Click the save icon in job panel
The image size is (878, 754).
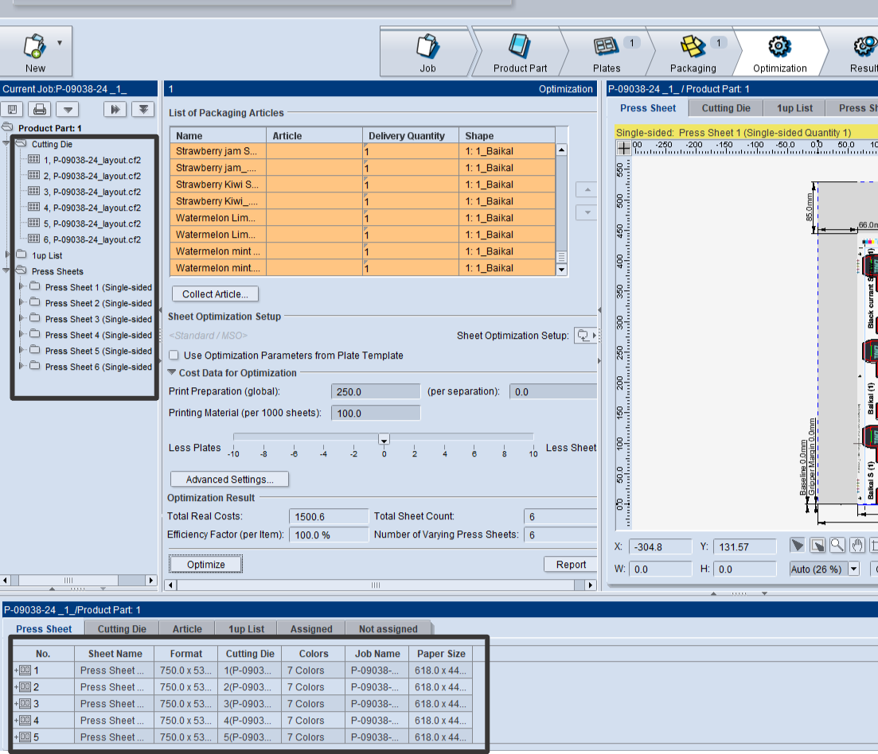(13, 109)
